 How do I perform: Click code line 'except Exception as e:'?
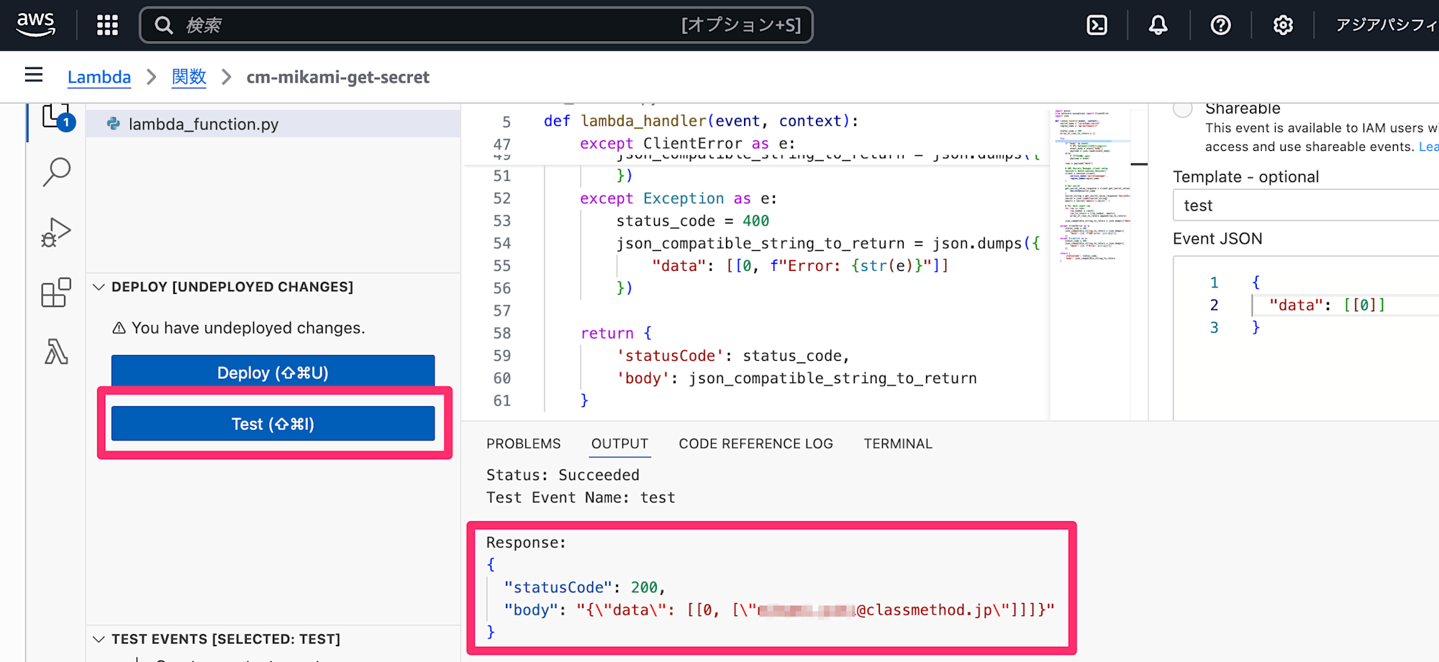coord(678,198)
